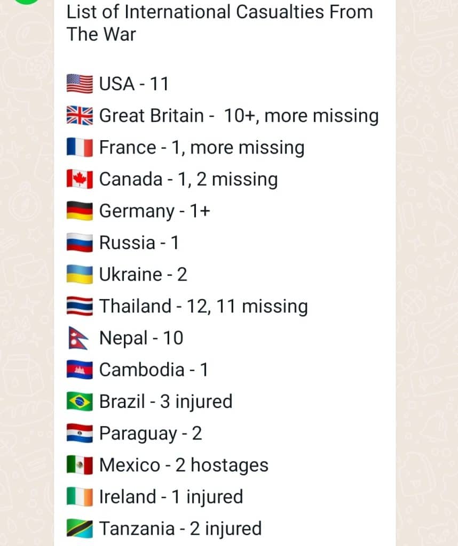Click the Ukraine flag emoji

80,275
